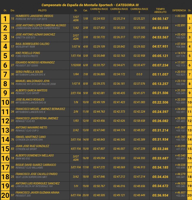Click driver ISMAEL MARTINEZ CANO
The image size is (192, 200).
[31, 137]
